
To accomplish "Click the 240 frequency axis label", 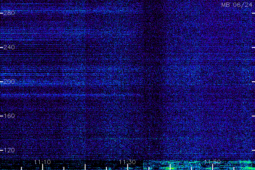I will pos(9,47).
